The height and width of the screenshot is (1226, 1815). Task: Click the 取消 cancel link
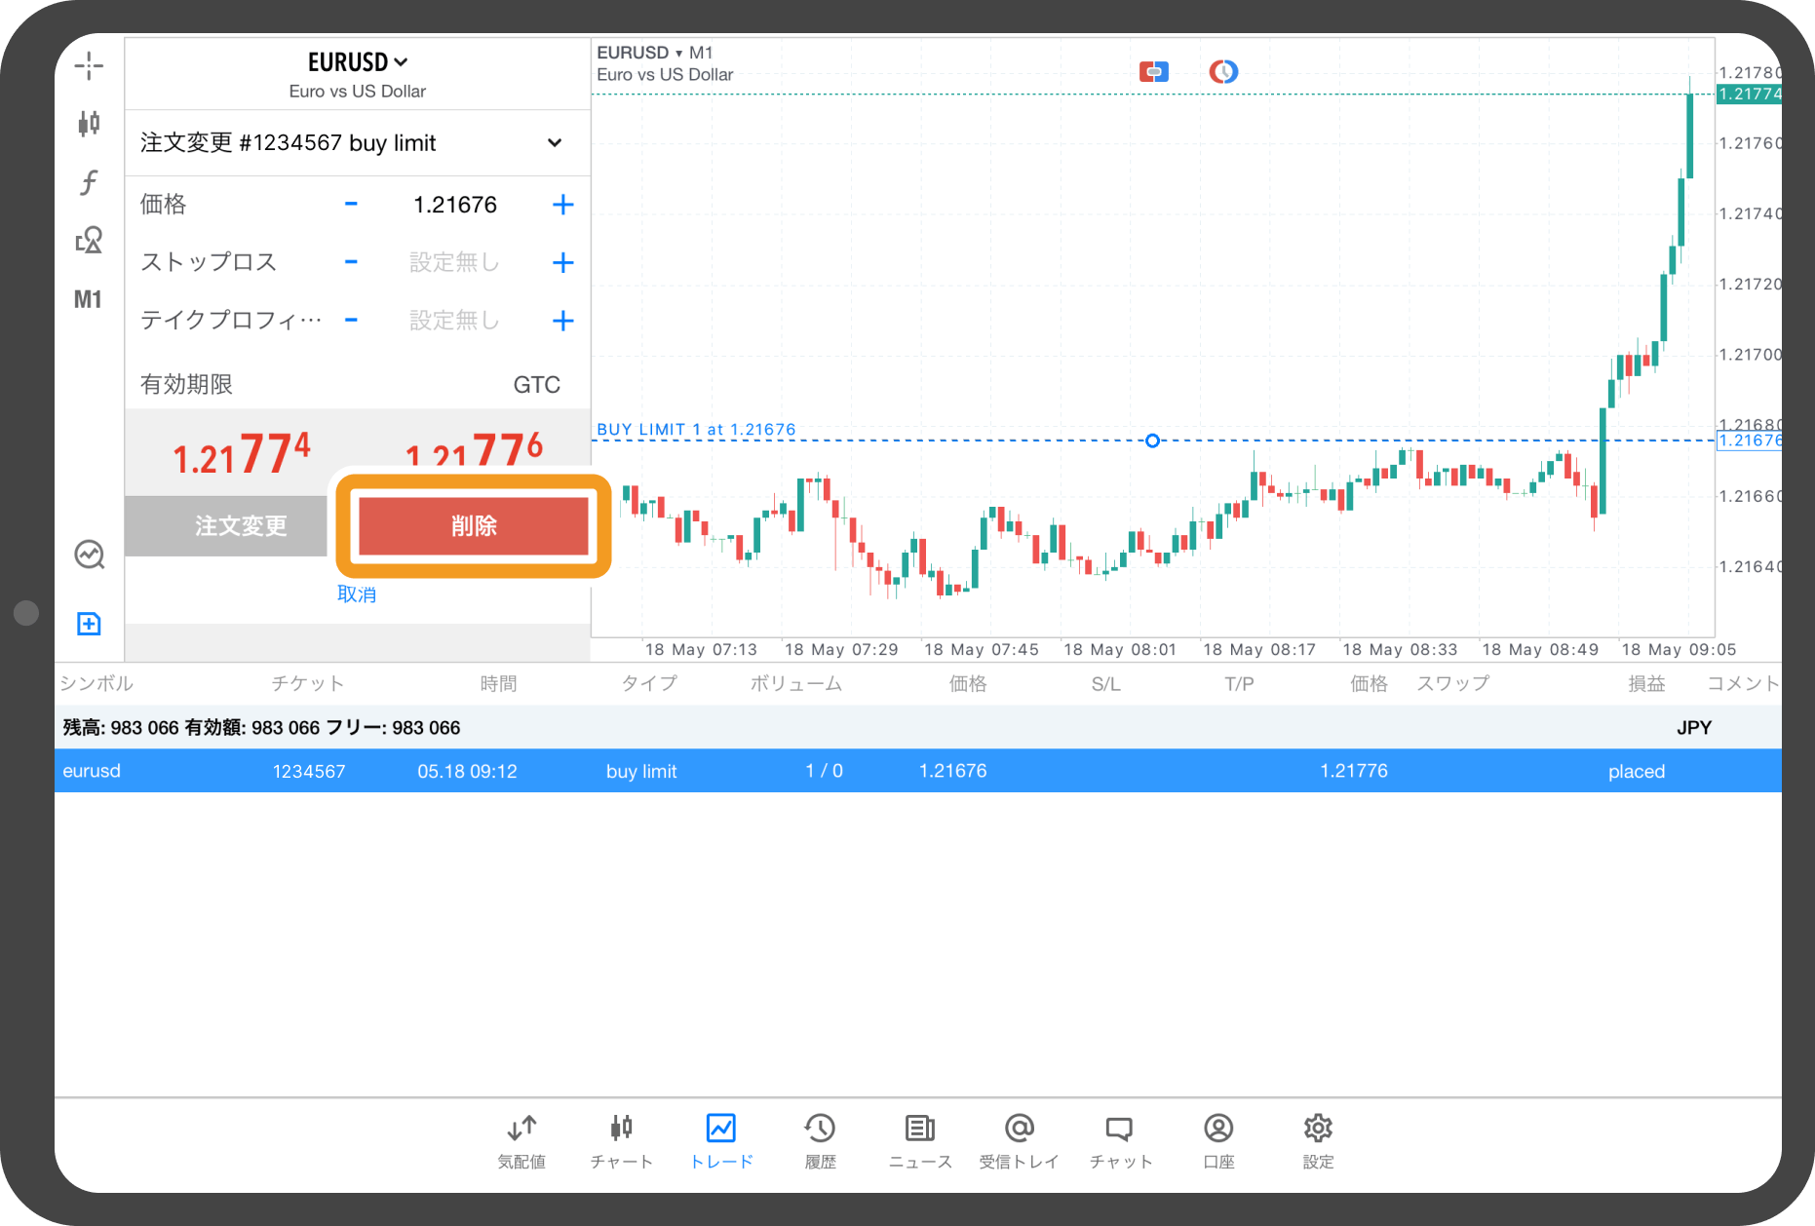coord(357,594)
